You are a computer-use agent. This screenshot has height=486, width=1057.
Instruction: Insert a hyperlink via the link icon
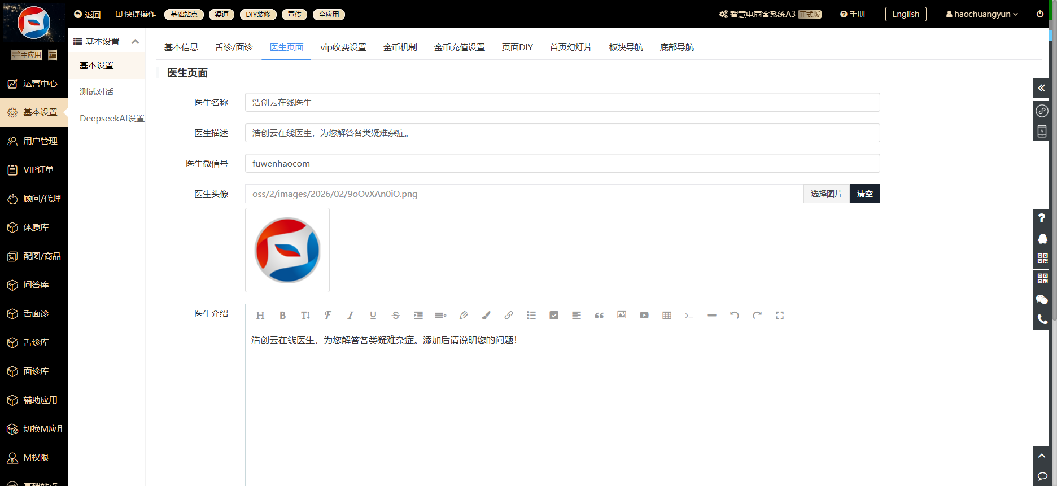[x=509, y=316]
